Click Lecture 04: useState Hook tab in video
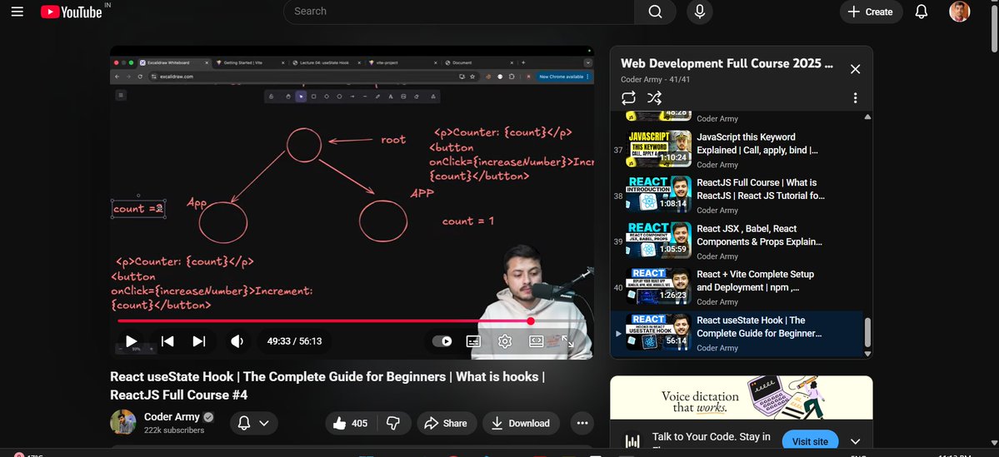999x457 pixels. pyautogui.click(x=324, y=62)
